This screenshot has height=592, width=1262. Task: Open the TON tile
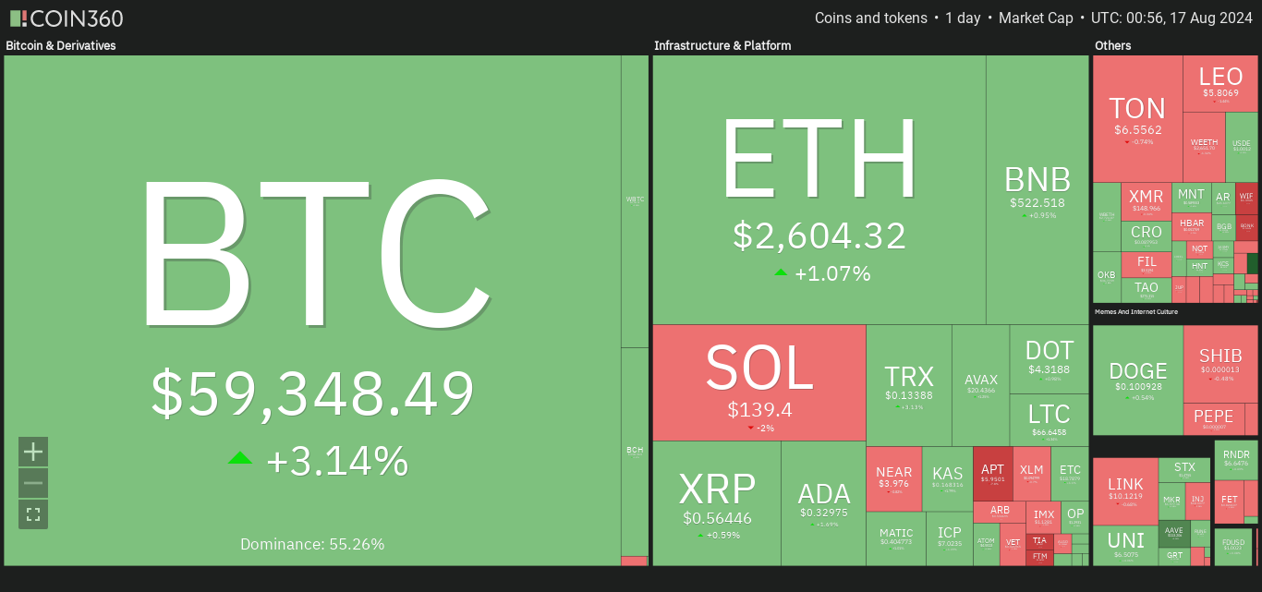tap(1137, 118)
